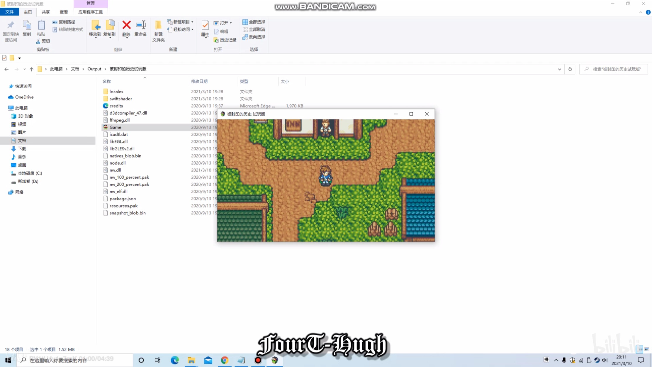This screenshot has width=652, height=367.
Task: Open the 文件 File tab
Action: coord(9,12)
